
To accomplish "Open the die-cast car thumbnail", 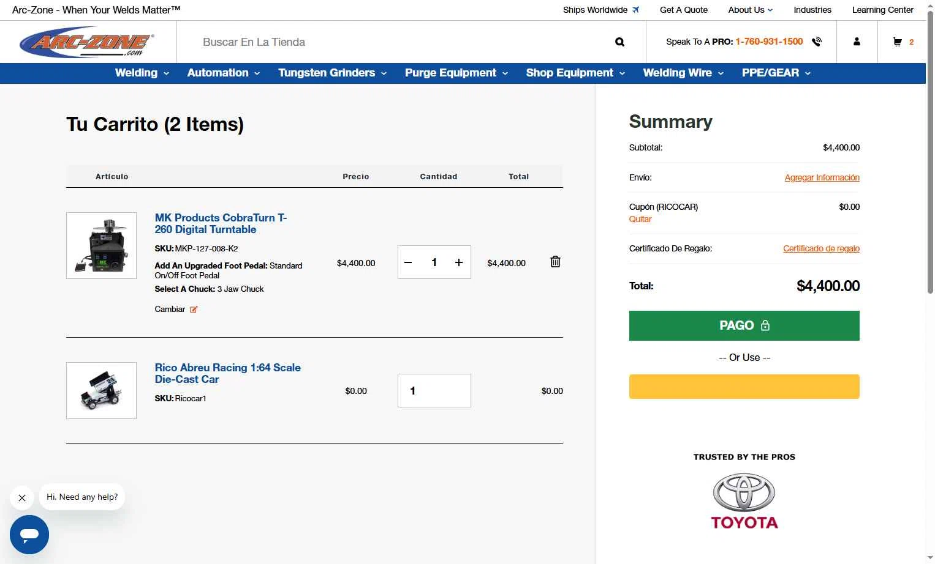I will click(x=101, y=390).
